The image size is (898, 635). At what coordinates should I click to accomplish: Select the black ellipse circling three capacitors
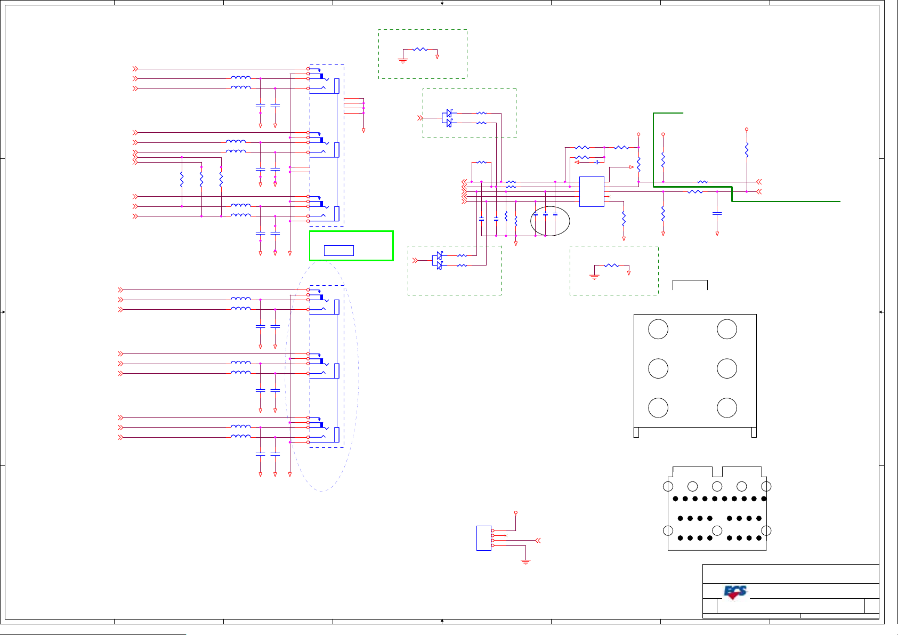(x=550, y=221)
